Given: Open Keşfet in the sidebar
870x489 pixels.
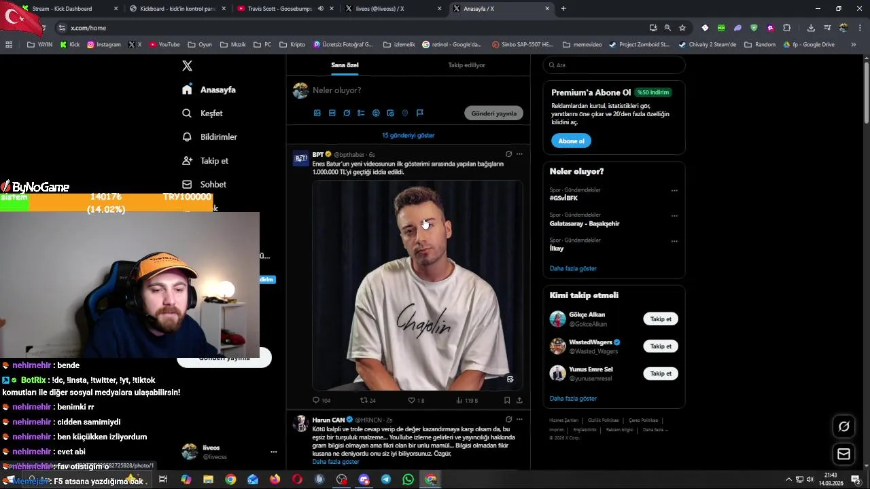Looking at the screenshot, I should coord(203,113).
